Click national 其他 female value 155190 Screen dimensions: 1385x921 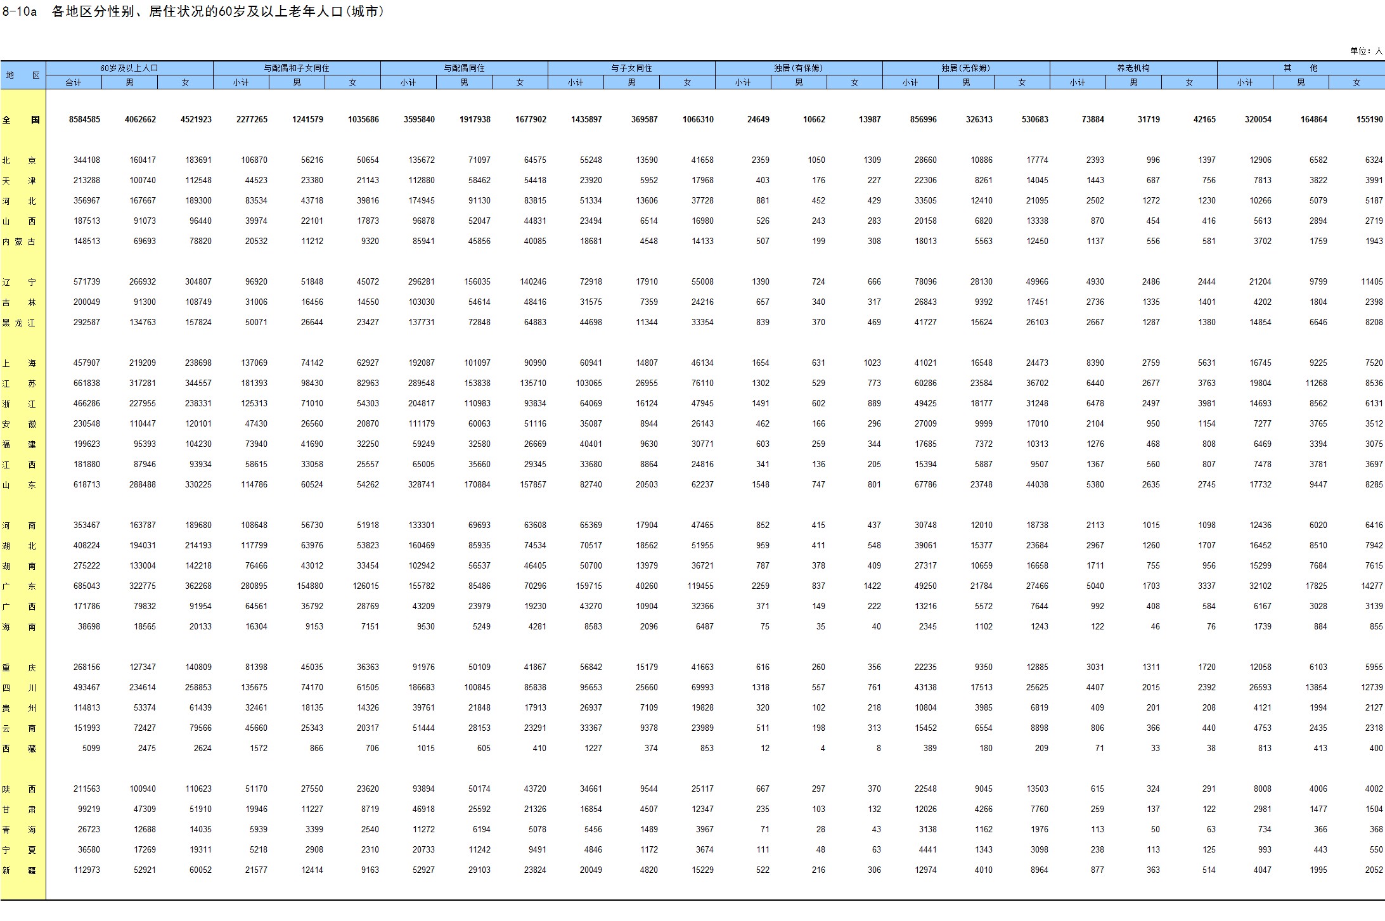coord(1369,119)
